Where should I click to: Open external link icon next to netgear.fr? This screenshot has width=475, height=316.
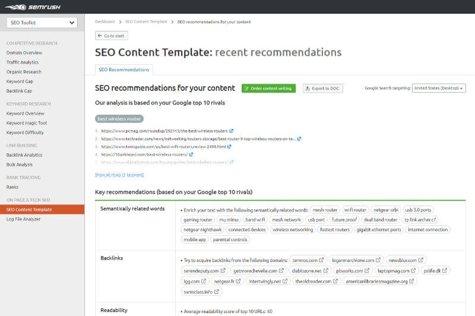click(239, 281)
